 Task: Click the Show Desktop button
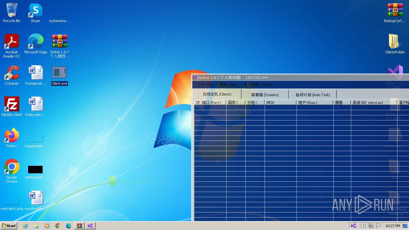pyautogui.click(x=405, y=226)
